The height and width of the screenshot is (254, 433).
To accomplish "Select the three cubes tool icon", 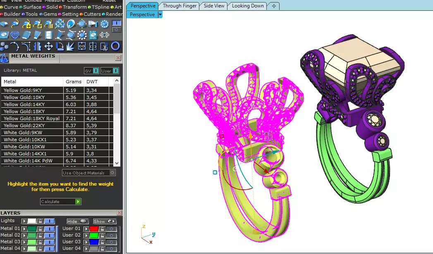I will [x=4, y=46].
